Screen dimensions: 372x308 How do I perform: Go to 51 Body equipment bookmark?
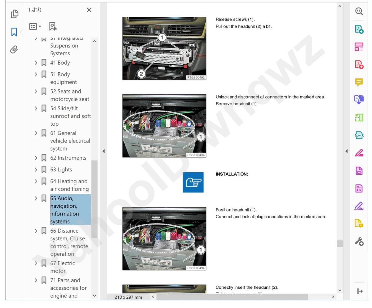pos(64,78)
